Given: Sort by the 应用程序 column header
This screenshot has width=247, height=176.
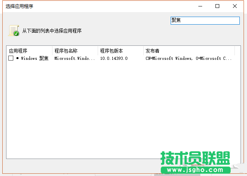Looking at the screenshot, I should 30,51.
